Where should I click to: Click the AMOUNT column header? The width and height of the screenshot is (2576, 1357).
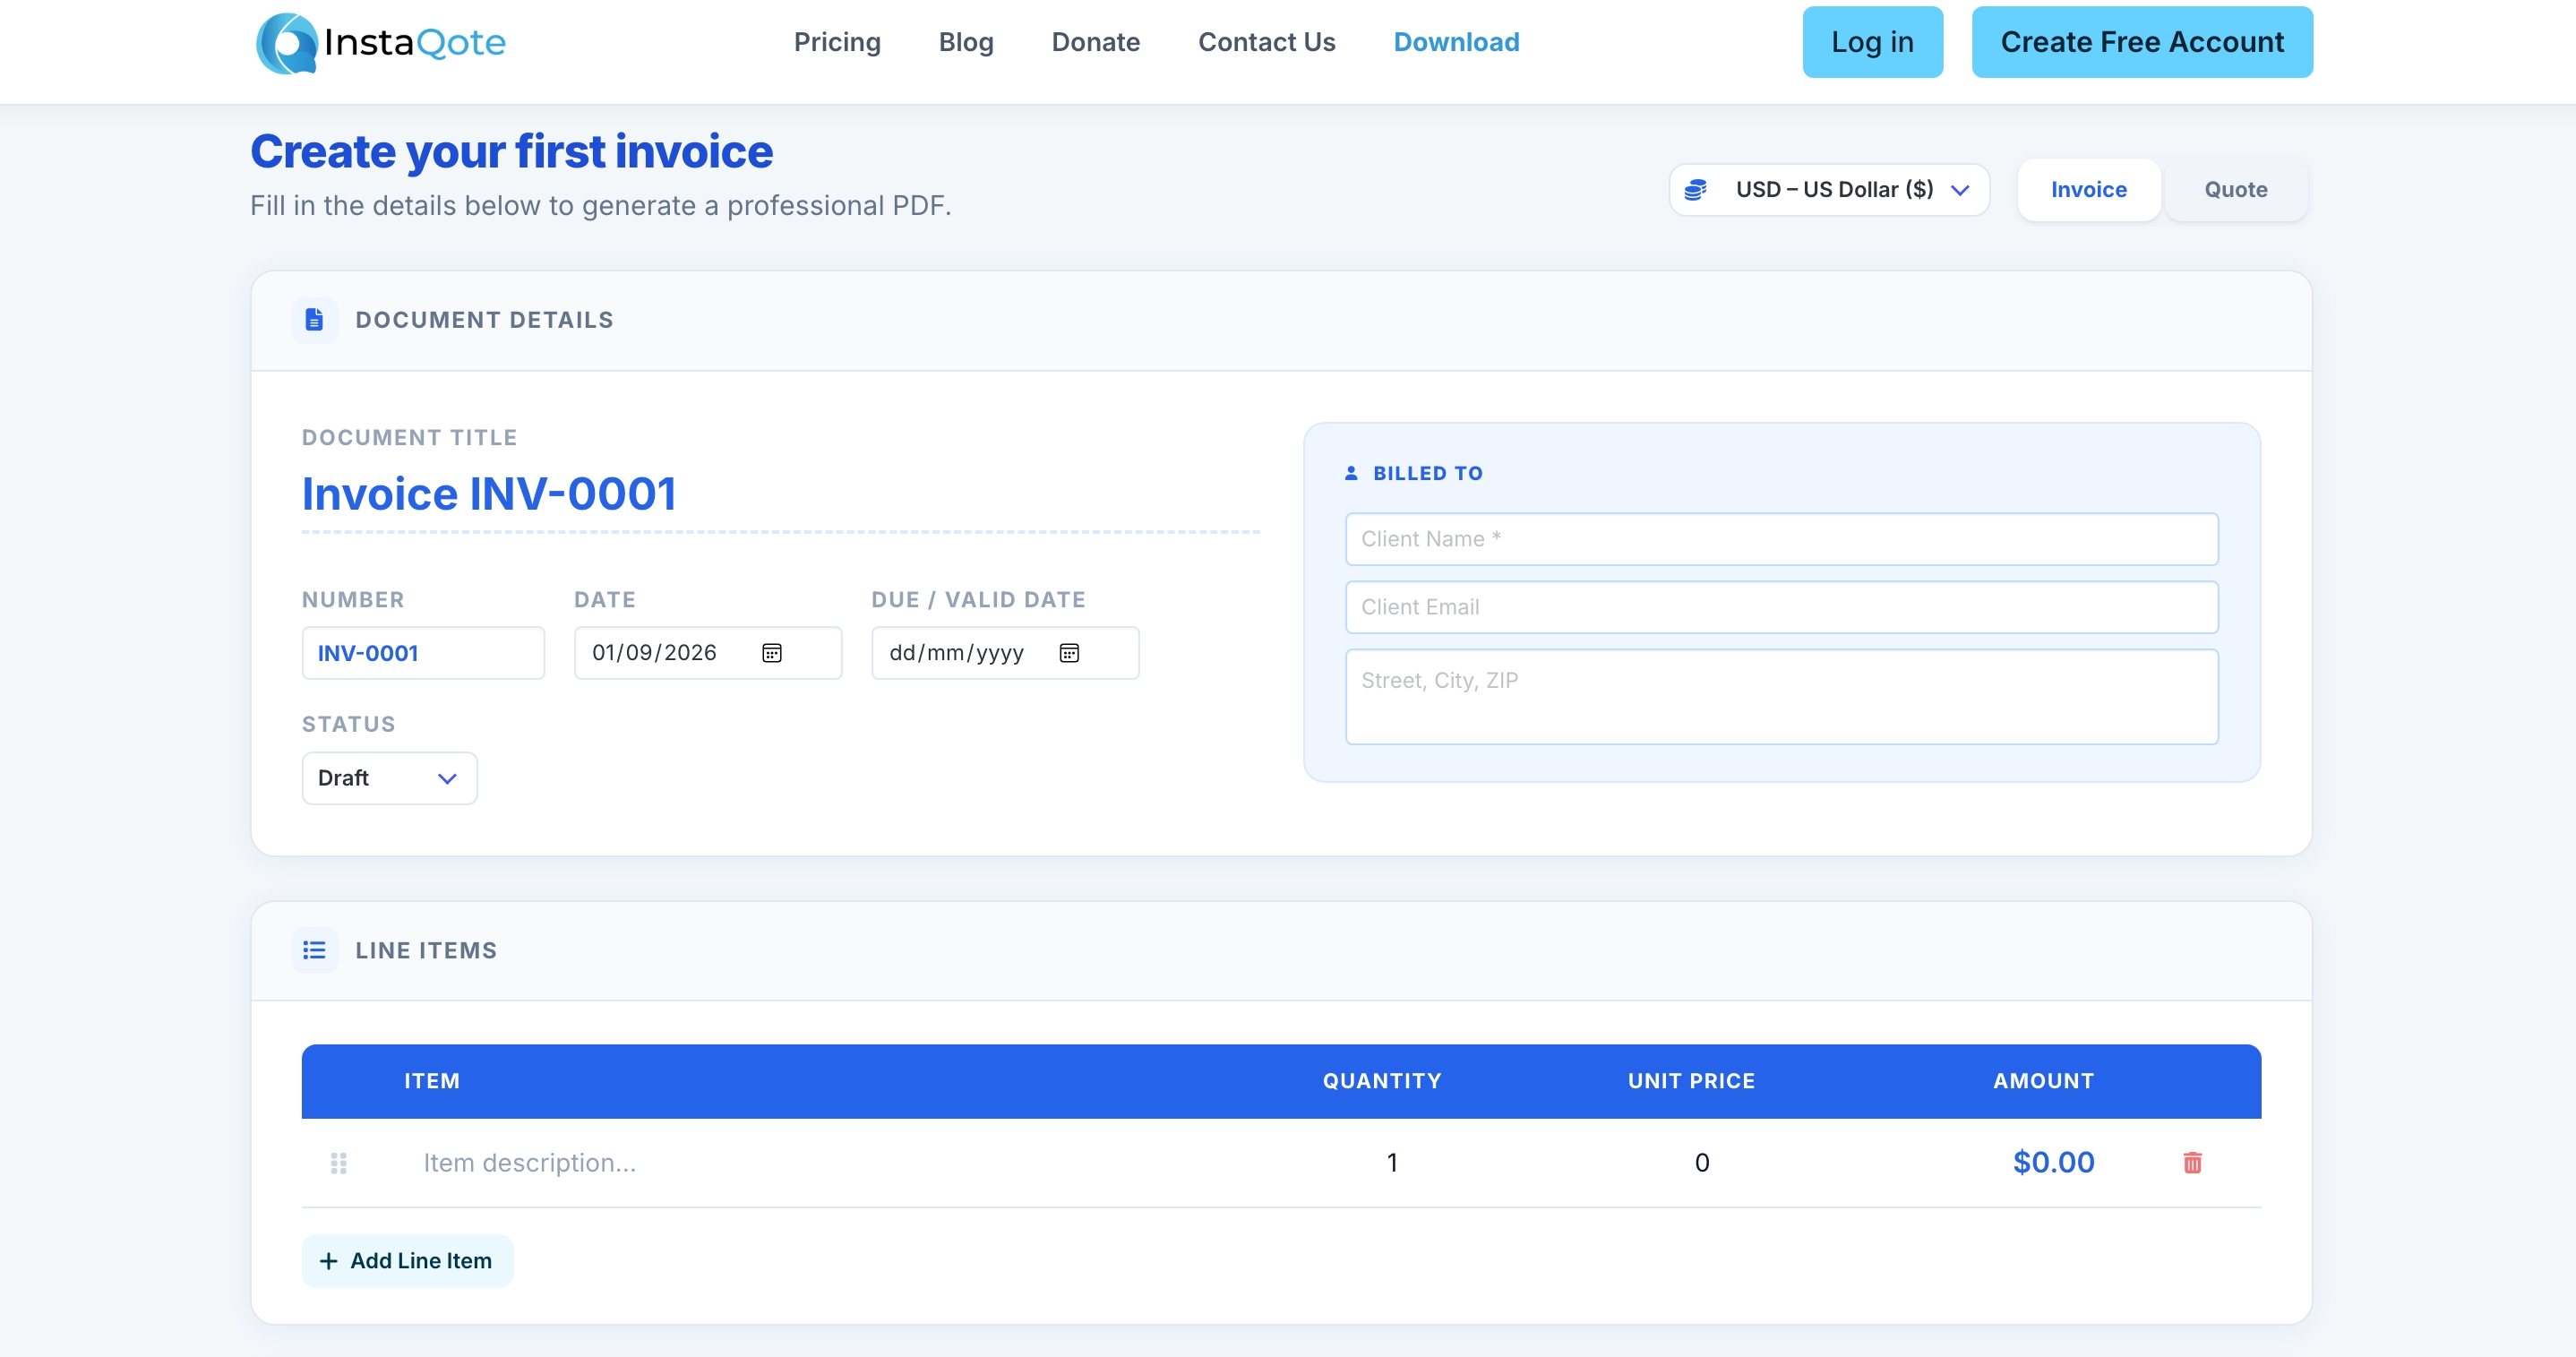(x=2043, y=1081)
